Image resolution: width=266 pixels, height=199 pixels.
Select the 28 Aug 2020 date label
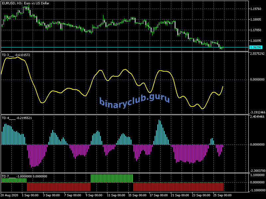click(10, 195)
